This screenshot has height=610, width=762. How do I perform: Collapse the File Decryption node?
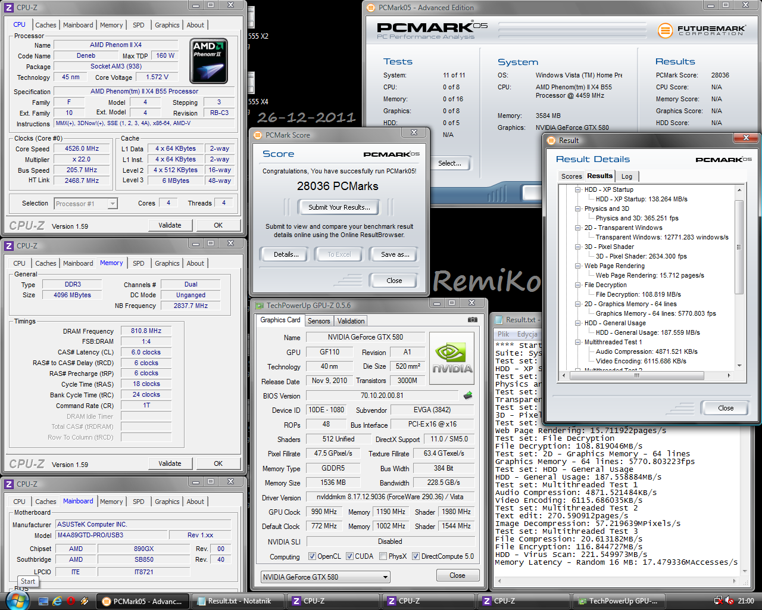click(577, 285)
